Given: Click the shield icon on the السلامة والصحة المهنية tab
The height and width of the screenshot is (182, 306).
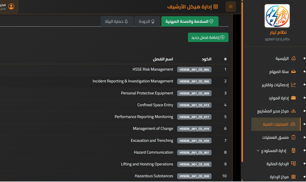Looking at the screenshot, I should coord(211,21).
